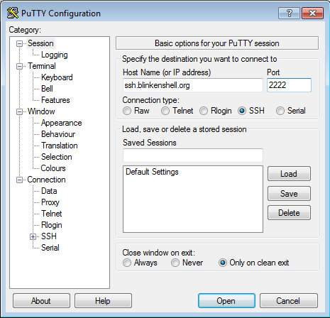Select the Appearance category
The image size is (330, 318).
(61, 123)
